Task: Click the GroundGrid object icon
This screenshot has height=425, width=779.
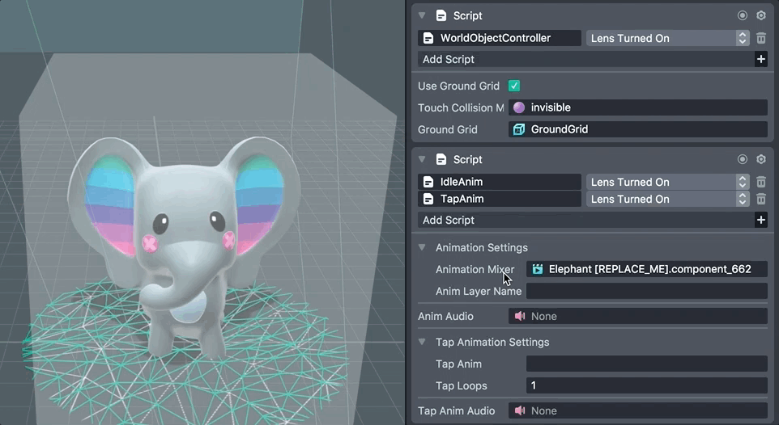Action: [x=519, y=129]
